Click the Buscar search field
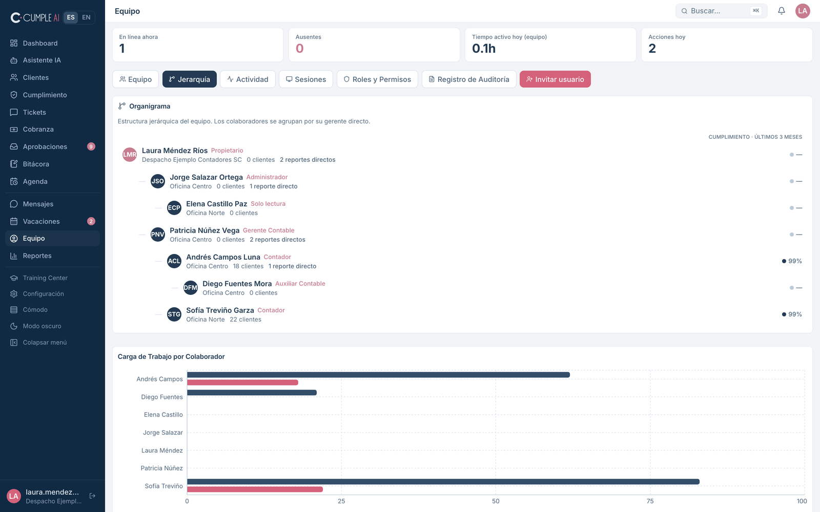 click(x=721, y=11)
